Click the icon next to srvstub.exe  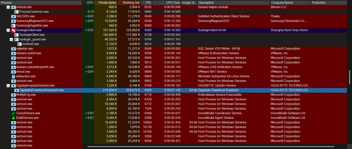(13, 7)
